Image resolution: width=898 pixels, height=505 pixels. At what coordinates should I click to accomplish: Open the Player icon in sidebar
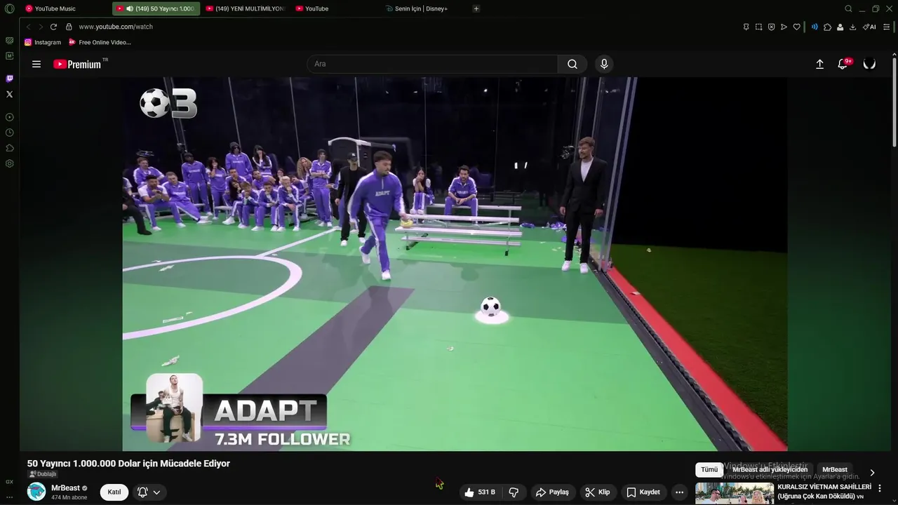coord(9,117)
